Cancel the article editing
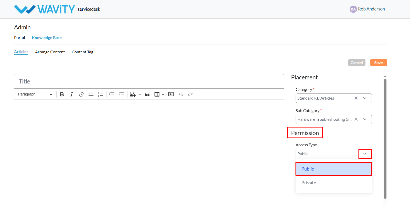The height and width of the screenshot is (205, 410). point(357,63)
